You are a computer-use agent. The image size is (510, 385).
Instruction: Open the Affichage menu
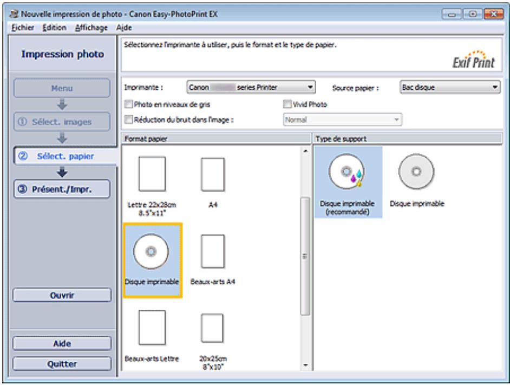(x=91, y=28)
